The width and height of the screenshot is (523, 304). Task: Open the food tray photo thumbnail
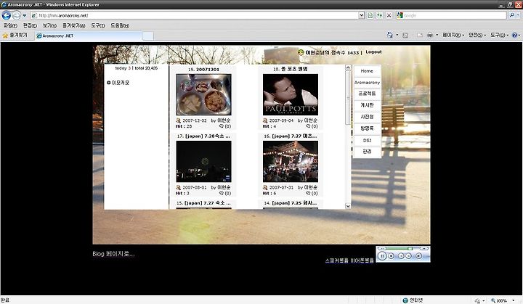[203, 94]
